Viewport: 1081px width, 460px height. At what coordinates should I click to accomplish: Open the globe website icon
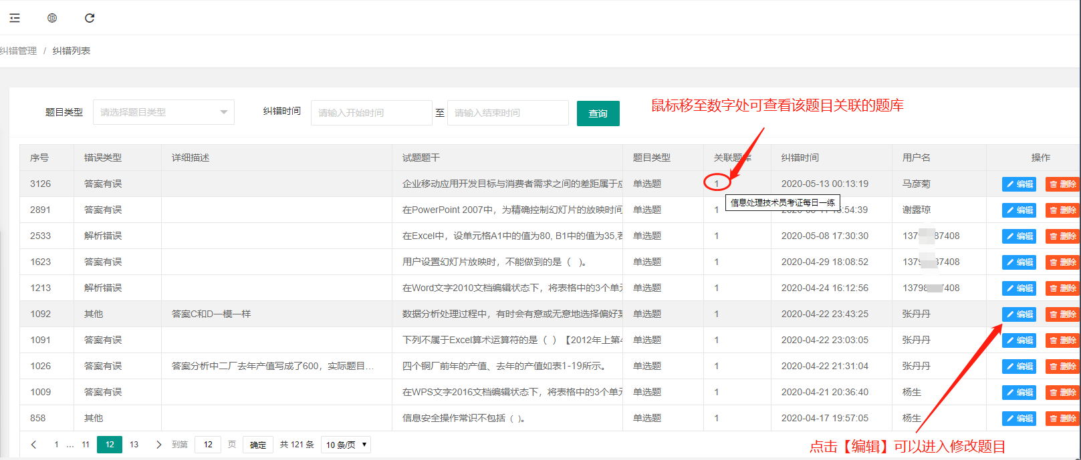pos(52,18)
